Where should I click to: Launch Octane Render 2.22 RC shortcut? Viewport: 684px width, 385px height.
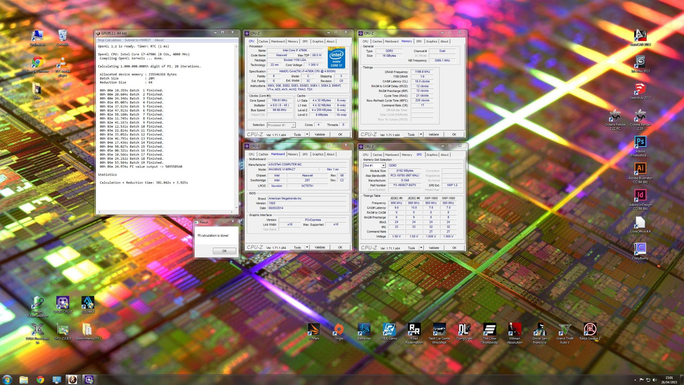615,119
